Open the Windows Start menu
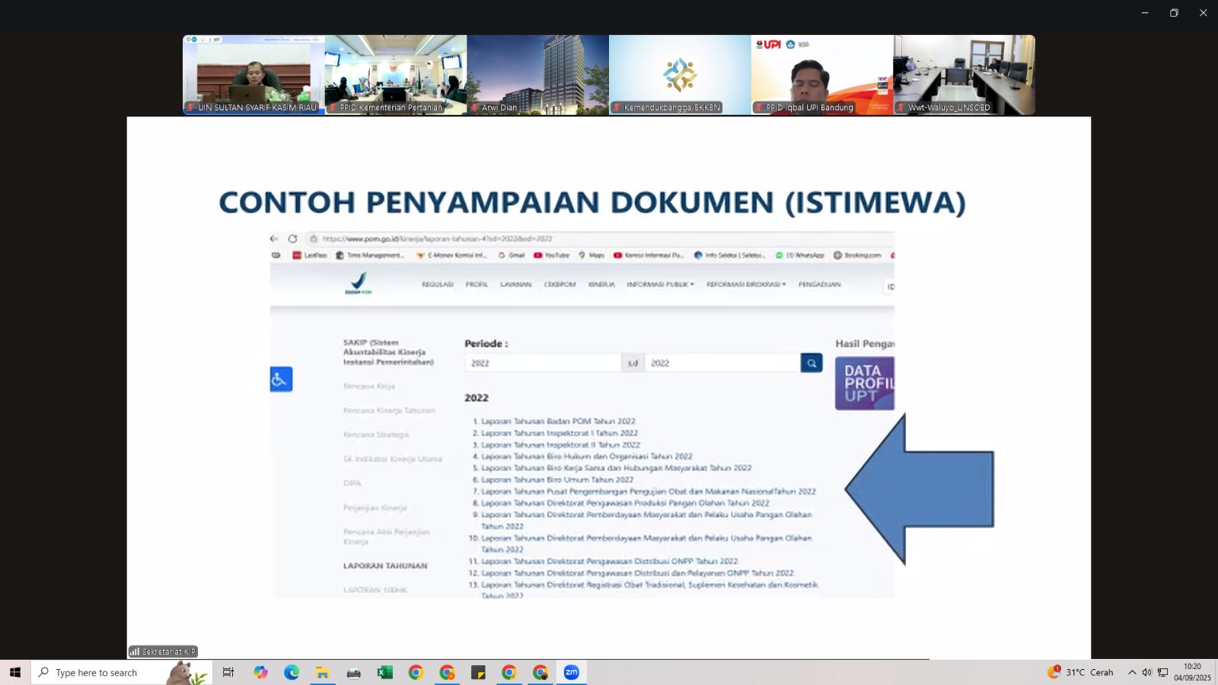Viewport: 1218px width, 685px height. click(x=14, y=673)
